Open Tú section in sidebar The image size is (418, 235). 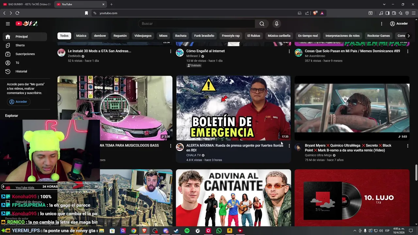click(25, 63)
